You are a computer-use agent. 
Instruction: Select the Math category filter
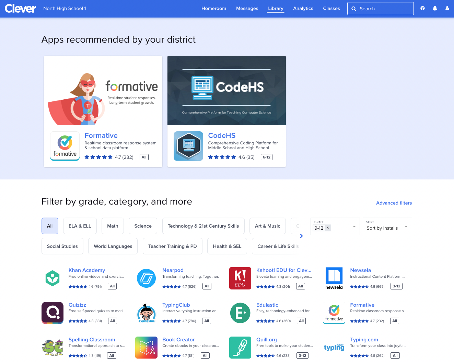coord(113,226)
